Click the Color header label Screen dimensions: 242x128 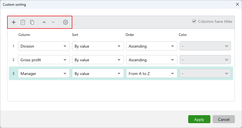[183, 34]
